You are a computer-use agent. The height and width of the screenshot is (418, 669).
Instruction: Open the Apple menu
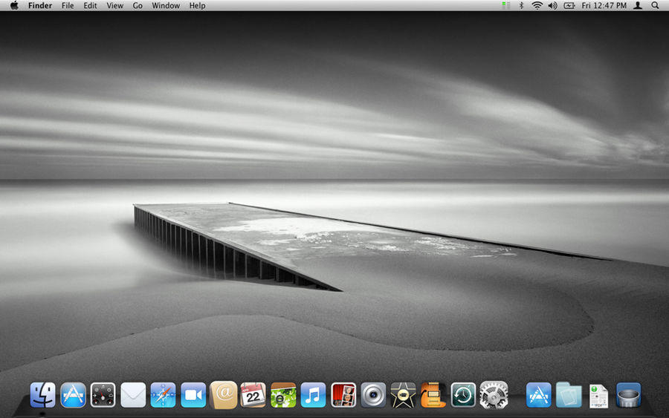click(14, 5)
